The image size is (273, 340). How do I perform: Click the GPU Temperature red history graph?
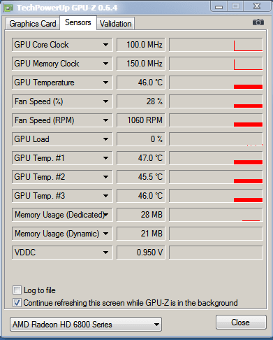point(216,83)
